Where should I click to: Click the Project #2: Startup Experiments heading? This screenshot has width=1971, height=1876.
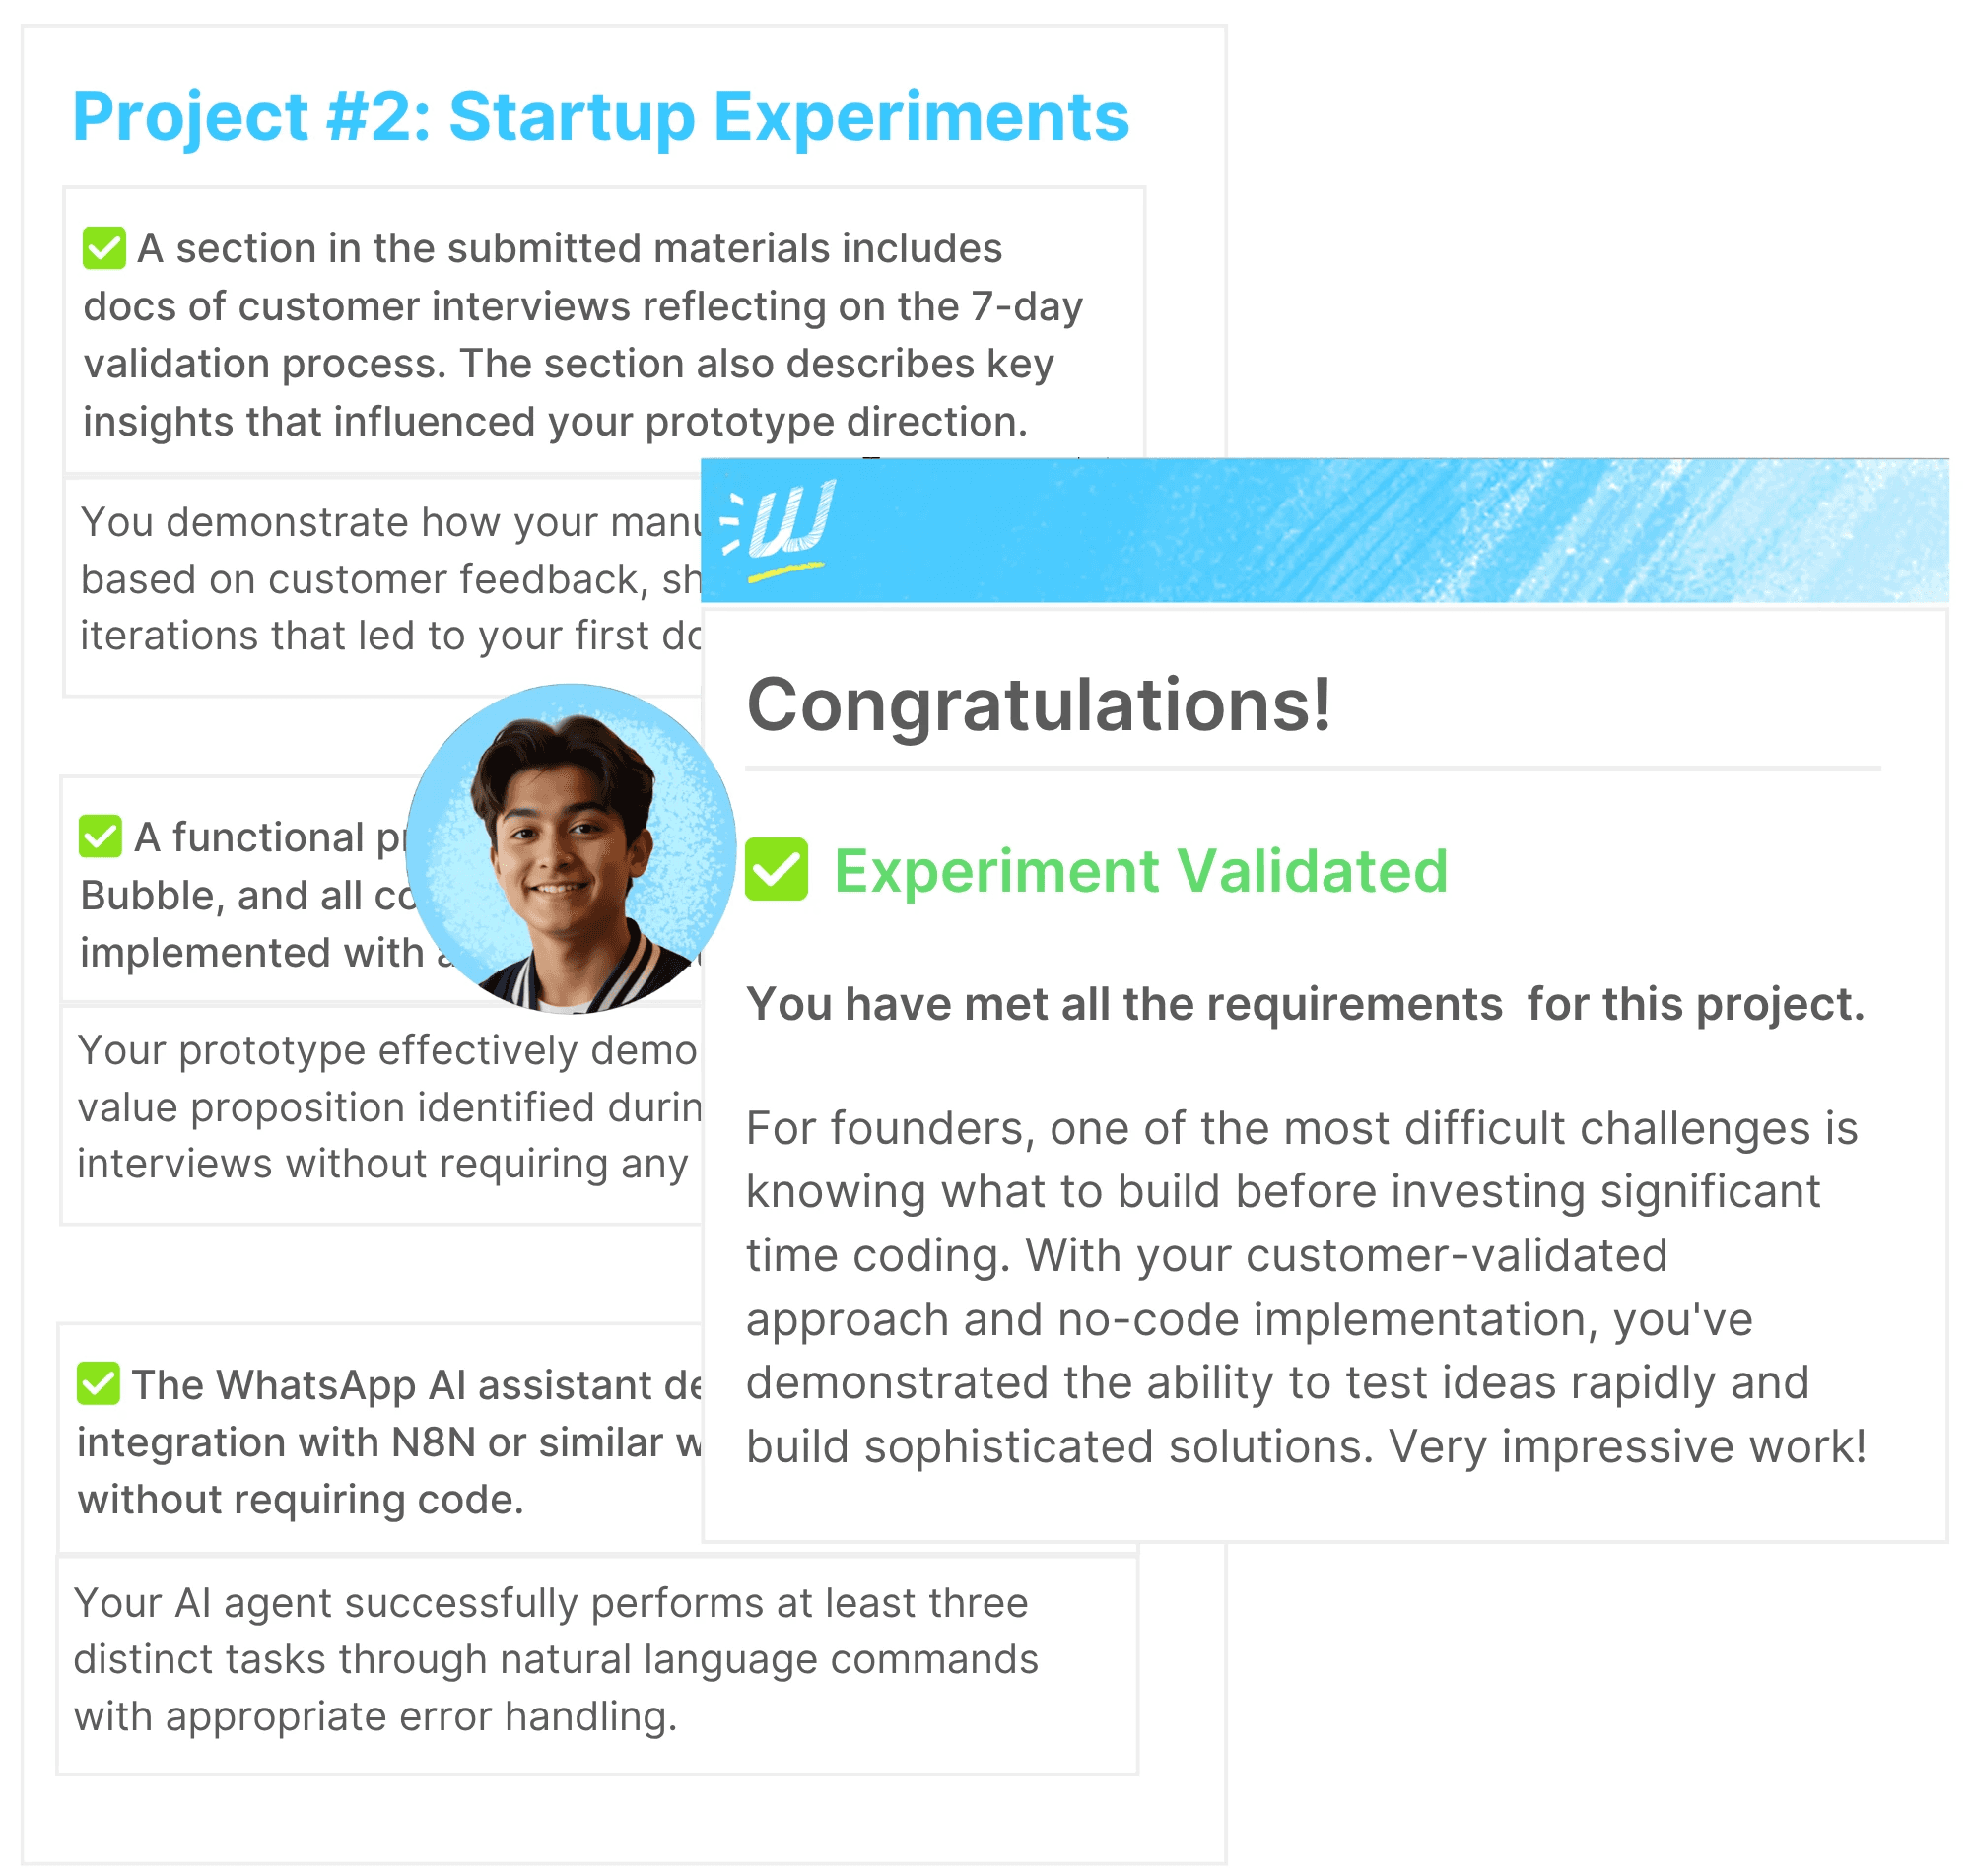pos(600,117)
